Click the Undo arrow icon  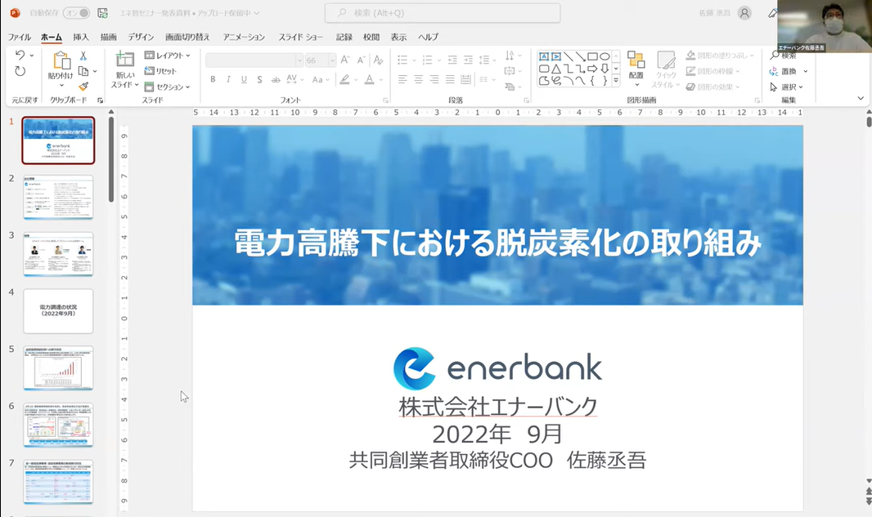(20, 55)
